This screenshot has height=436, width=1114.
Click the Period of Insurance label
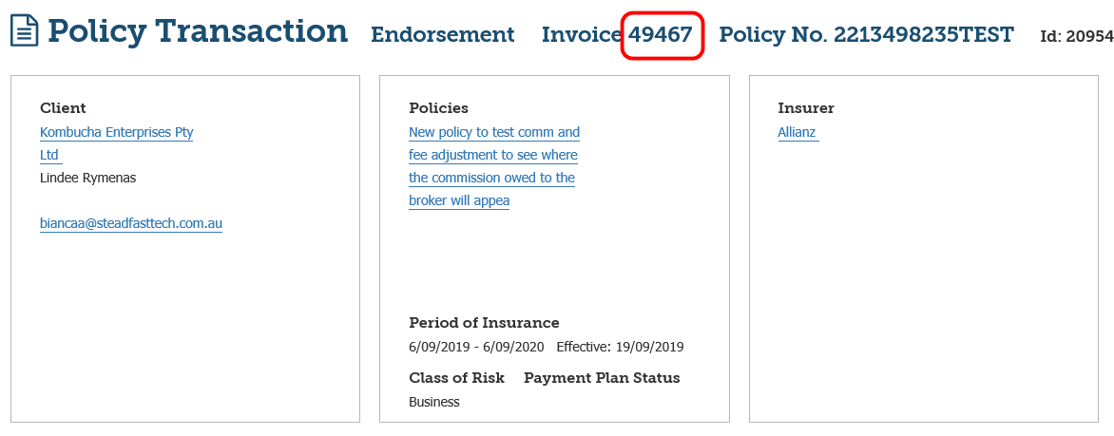coord(484,323)
